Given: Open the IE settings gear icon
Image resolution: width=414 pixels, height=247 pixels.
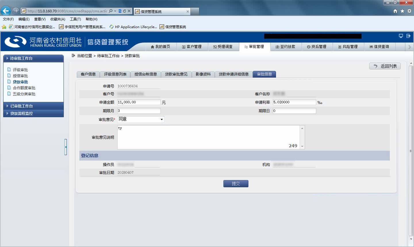Looking at the screenshot, I should (x=409, y=11).
